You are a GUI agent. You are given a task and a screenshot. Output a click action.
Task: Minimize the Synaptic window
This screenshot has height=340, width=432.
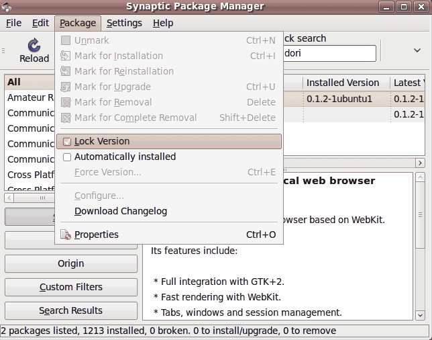tap(386, 7)
